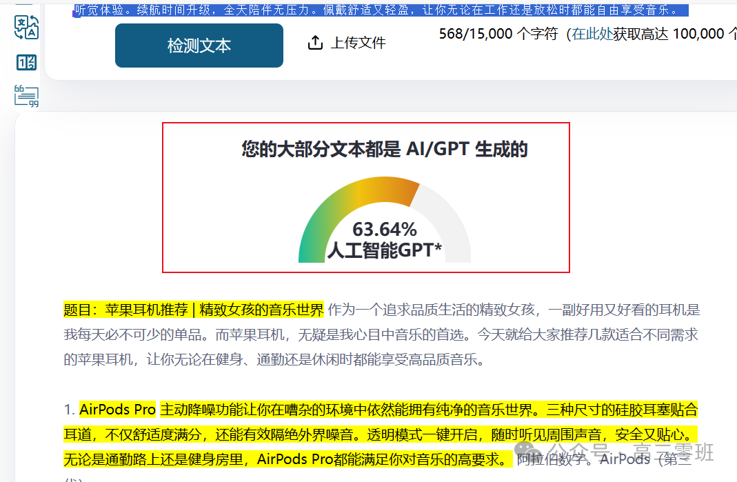Click the line starting 我每天必不可少的单品
Viewport: 737px width, 482px height.
click(x=381, y=335)
